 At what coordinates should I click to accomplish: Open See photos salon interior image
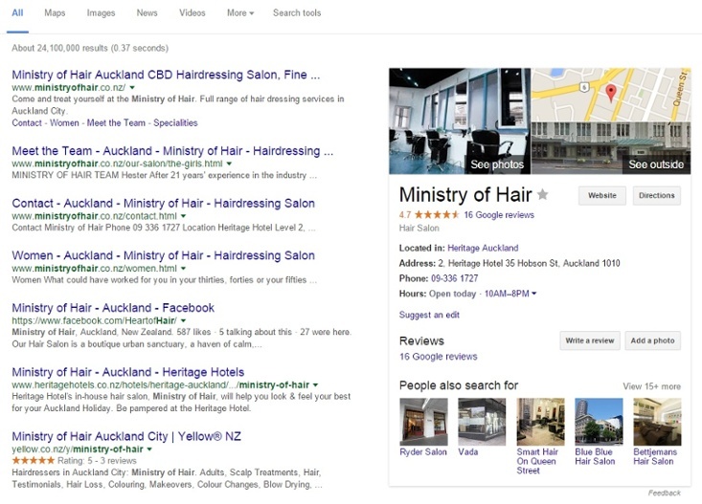pyautogui.click(x=460, y=121)
